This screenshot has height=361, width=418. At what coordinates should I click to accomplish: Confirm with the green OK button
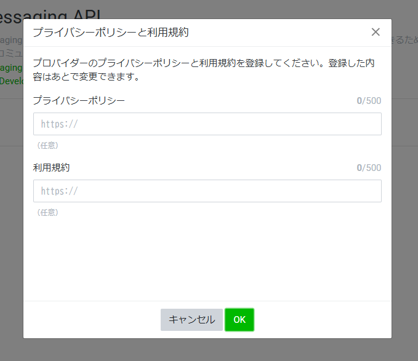click(x=239, y=320)
